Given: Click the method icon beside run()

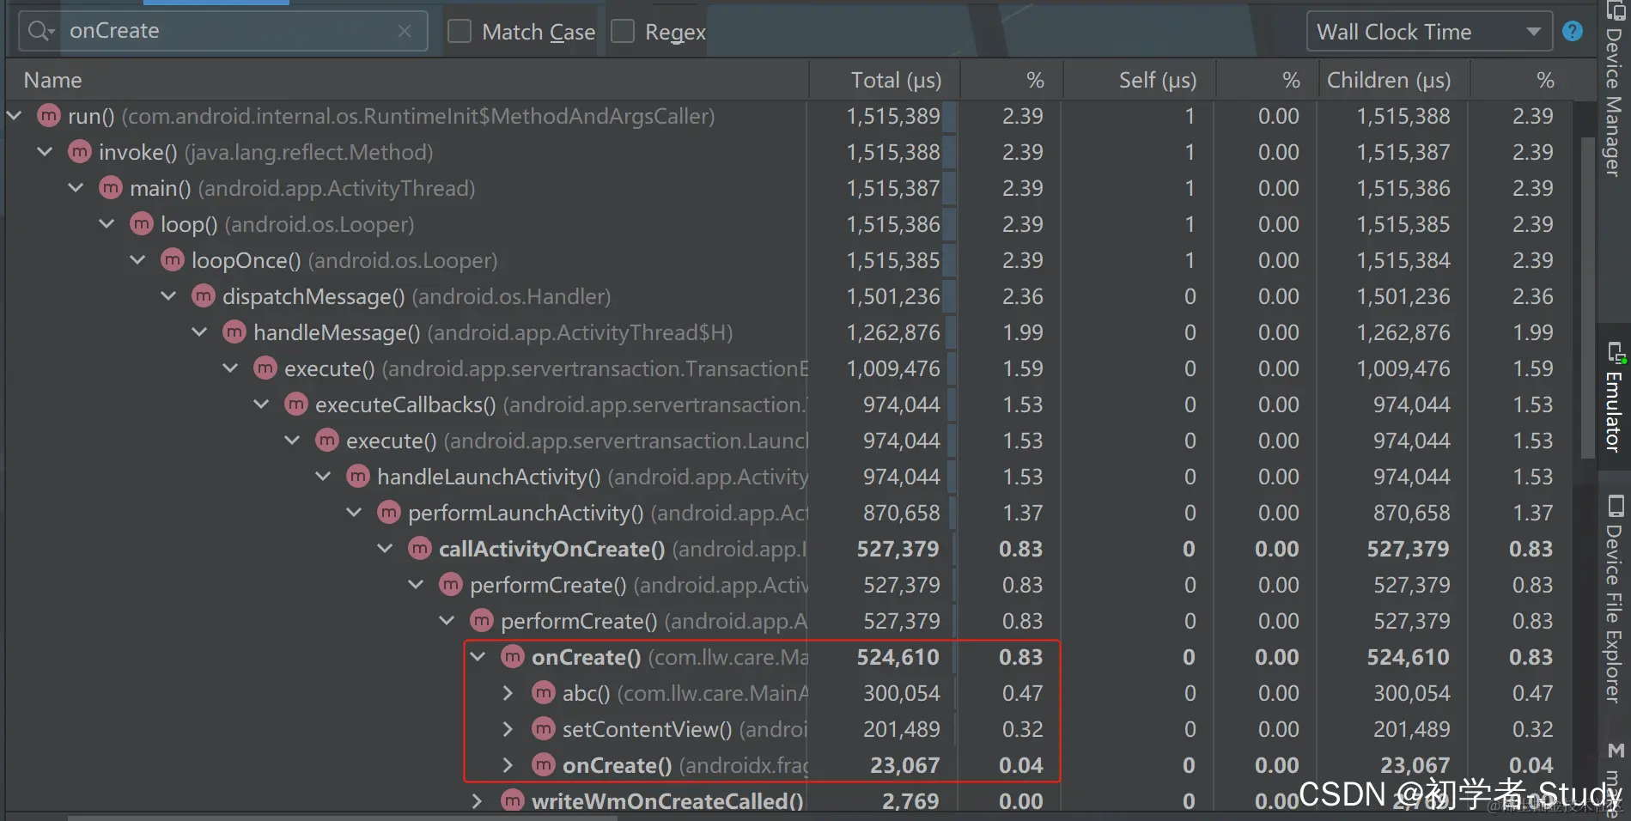Looking at the screenshot, I should (x=49, y=115).
